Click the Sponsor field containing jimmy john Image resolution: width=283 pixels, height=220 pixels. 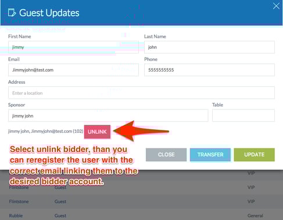coord(108,116)
